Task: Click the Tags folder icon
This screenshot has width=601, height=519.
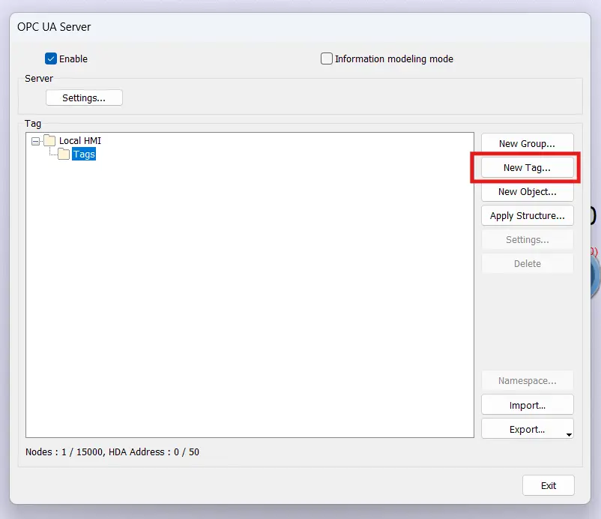Action: 64,154
